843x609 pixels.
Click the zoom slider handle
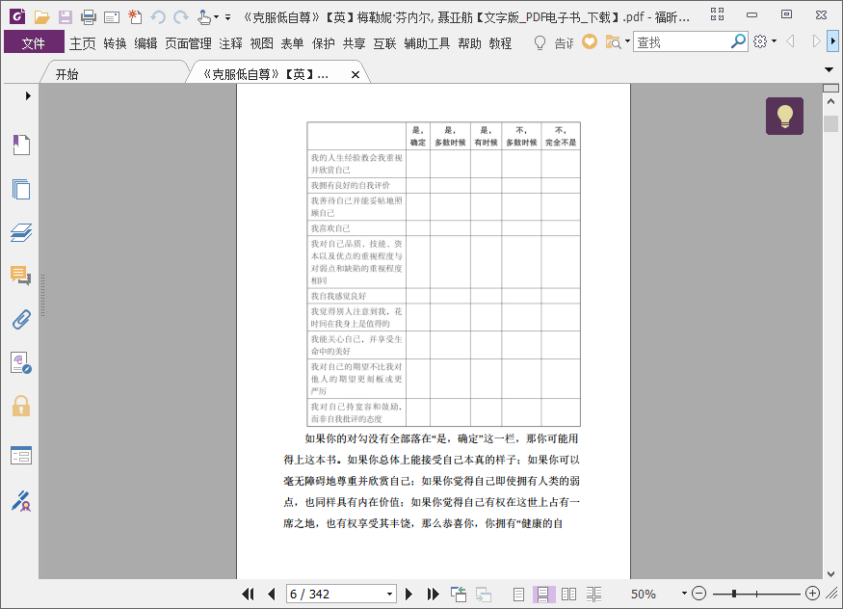pyautogui.click(x=734, y=594)
